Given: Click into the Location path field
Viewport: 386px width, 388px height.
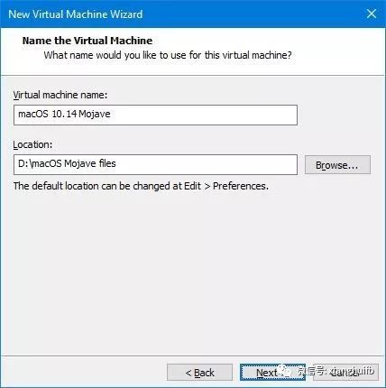Looking at the screenshot, I should [155, 164].
